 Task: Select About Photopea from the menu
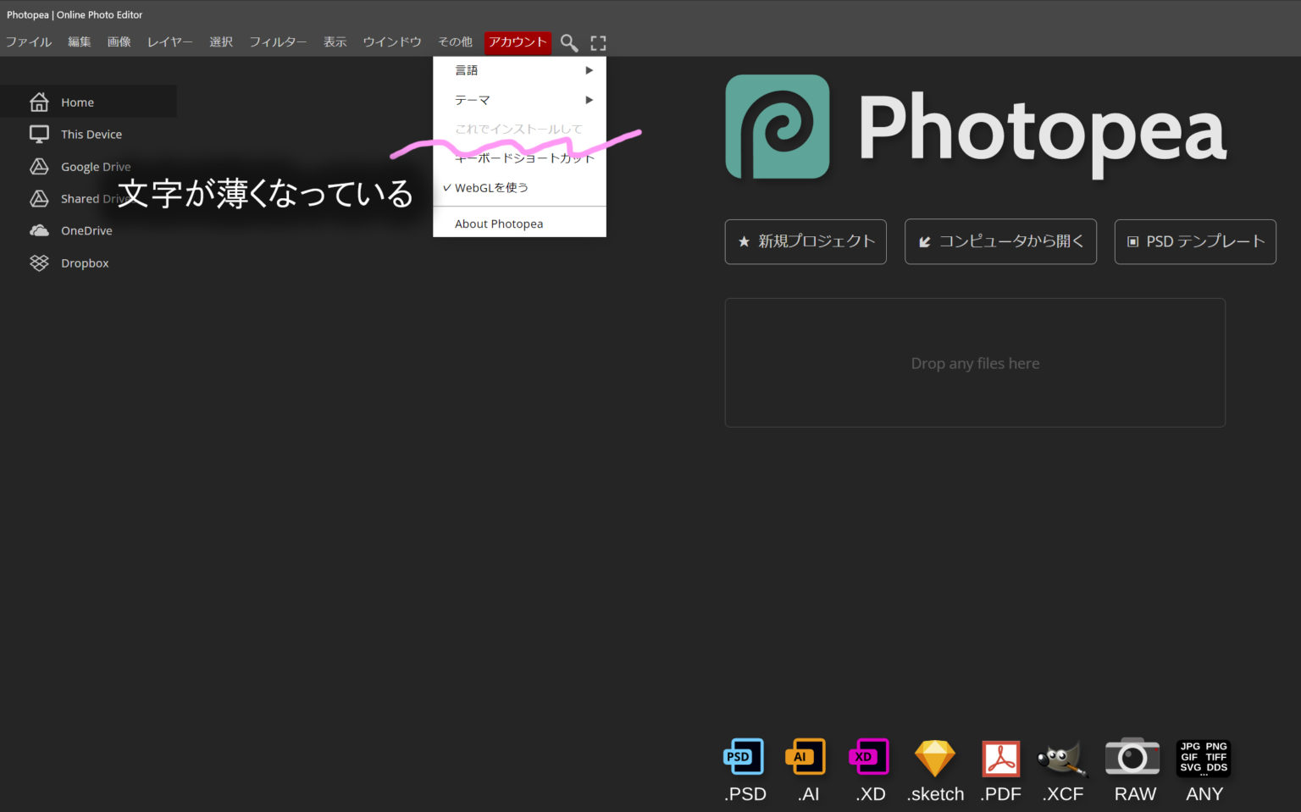(498, 223)
